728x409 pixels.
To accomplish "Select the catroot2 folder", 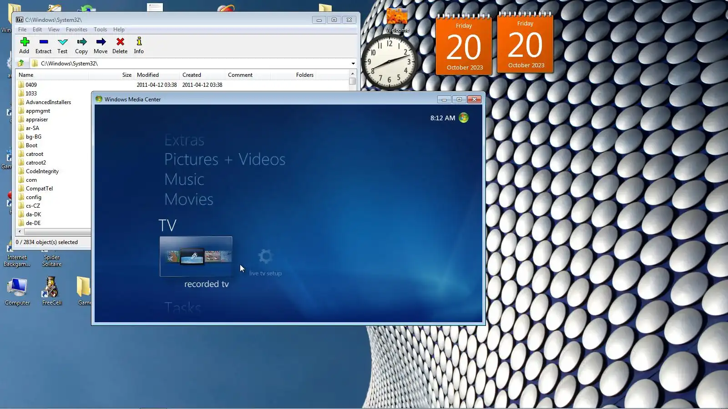I will coord(36,163).
